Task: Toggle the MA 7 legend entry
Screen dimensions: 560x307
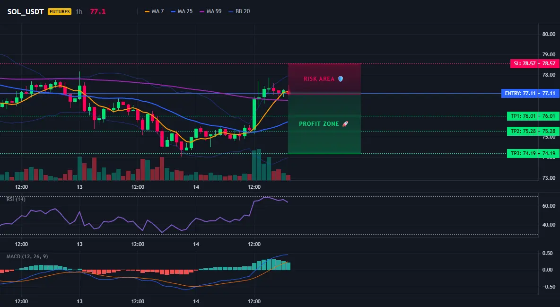Action: (154, 11)
